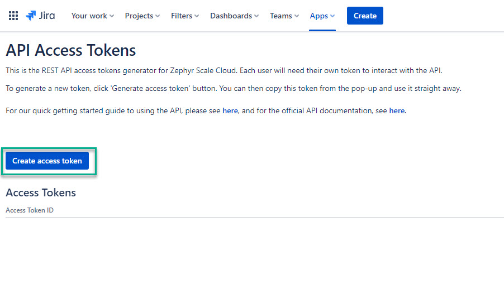Expand the chevron beside Your work
504x294 pixels.
tap(112, 16)
